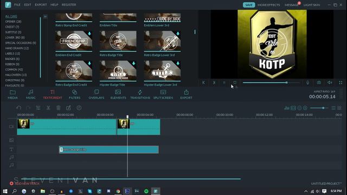Viewport: 347px width, 195px height.
Task: Toggle the picture-in-picture track icon
Action: click(11, 140)
